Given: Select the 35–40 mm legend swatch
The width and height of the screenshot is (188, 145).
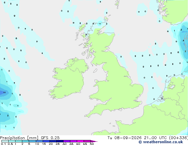Looking at the screenshot, I should click(73, 141).
